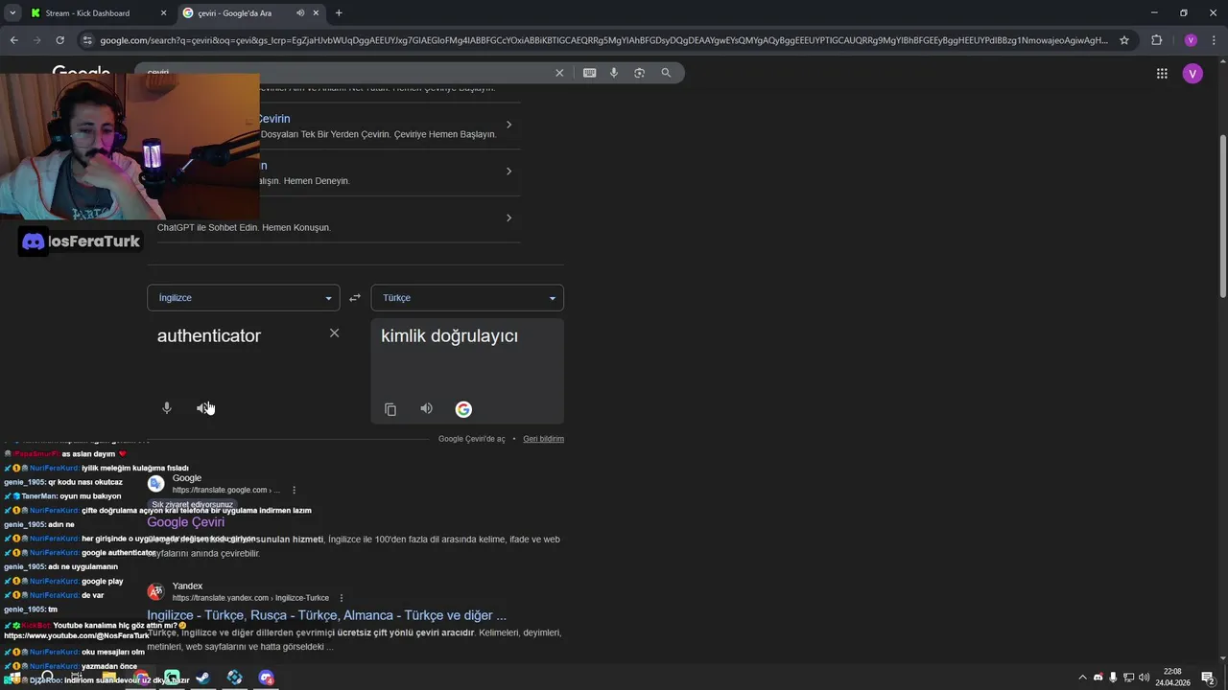This screenshot has width=1228, height=690.
Task: Click the translate.yandex.com result URL
Action: click(x=250, y=598)
